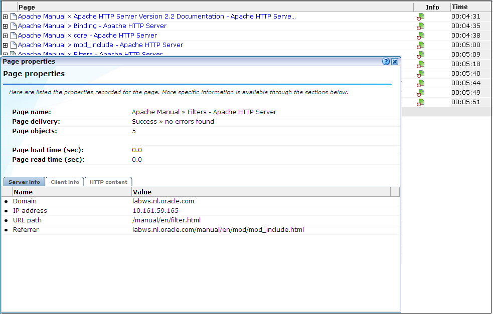The height and width of the screenshot is (314, 493).
Task: Open the mod_include - Apache HTTP Server link
Action: [x=100, y=45]
